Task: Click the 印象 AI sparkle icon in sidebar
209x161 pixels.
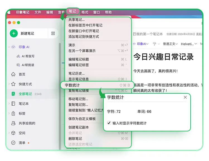Action: pyautogui.click(x=13, y=47)
